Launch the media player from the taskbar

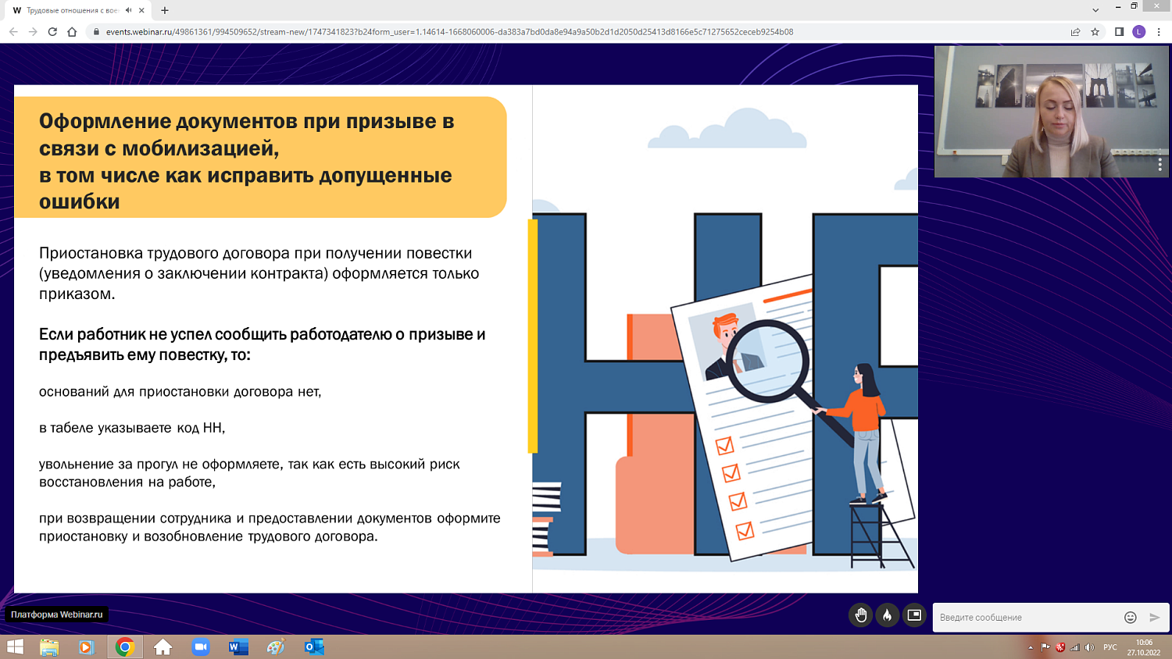click(87, 647)
